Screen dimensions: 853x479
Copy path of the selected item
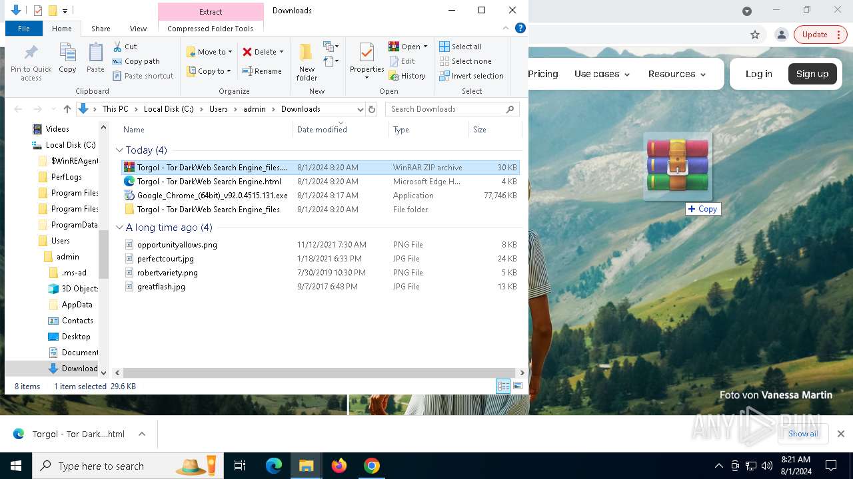[136, 61]
